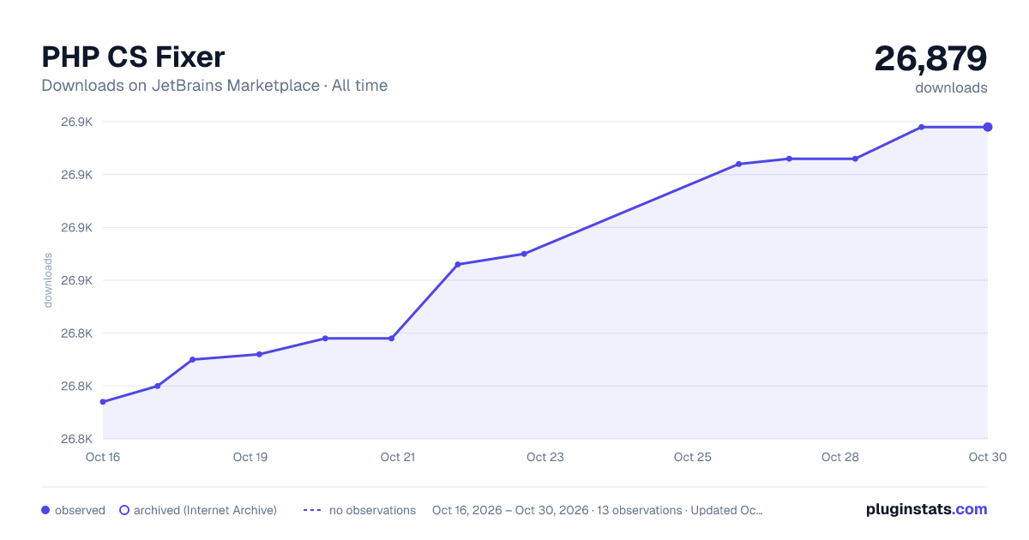Select the Oct 16 data point on the line
The width and height of the screenshot is (1029, 540).
(103, 402)
